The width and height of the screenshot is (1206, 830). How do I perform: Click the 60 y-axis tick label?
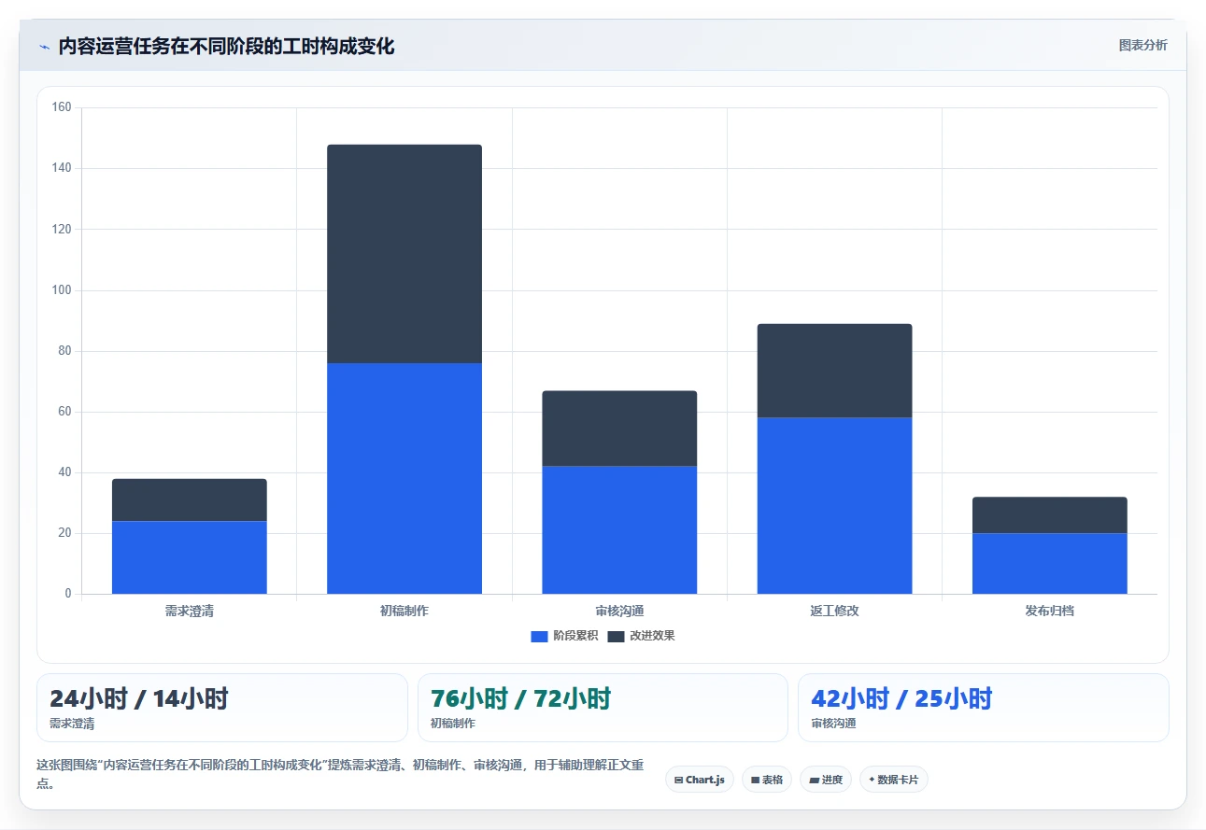pyautogui.click(x=64, y=412)
